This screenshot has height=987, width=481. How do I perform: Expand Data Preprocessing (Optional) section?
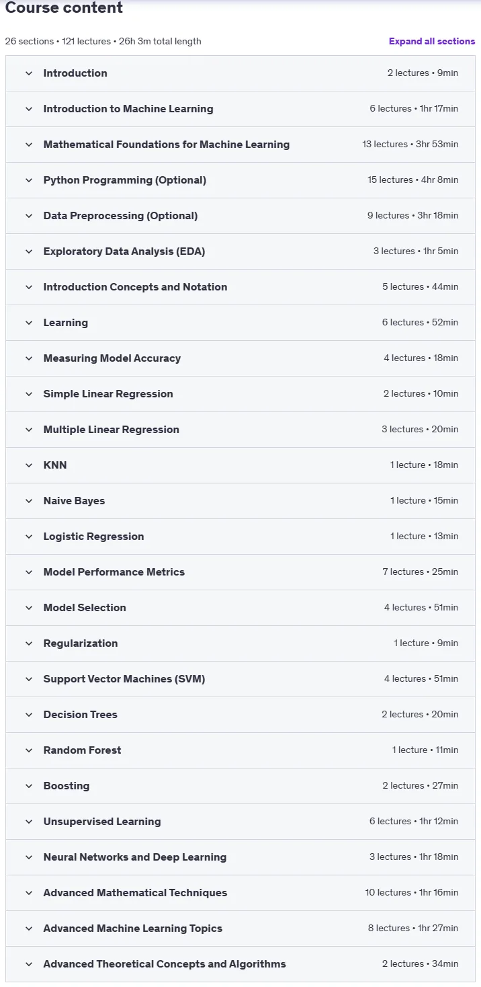pos(240,216)
